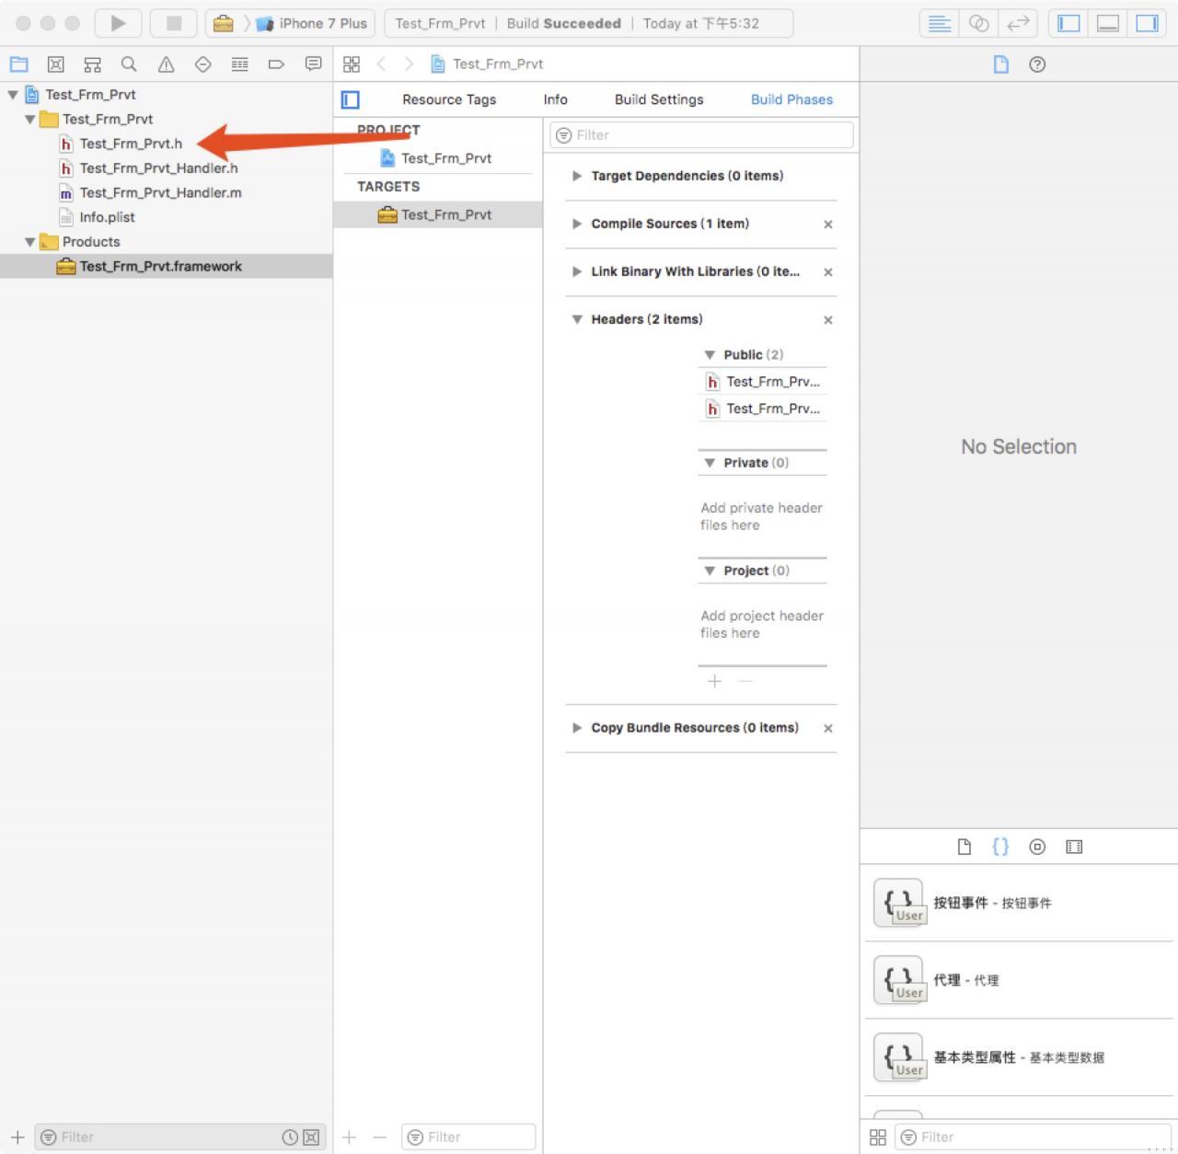1178x1154 pixels.
Task: Show the Assistant editor
Action: click(x=979, y=24)
